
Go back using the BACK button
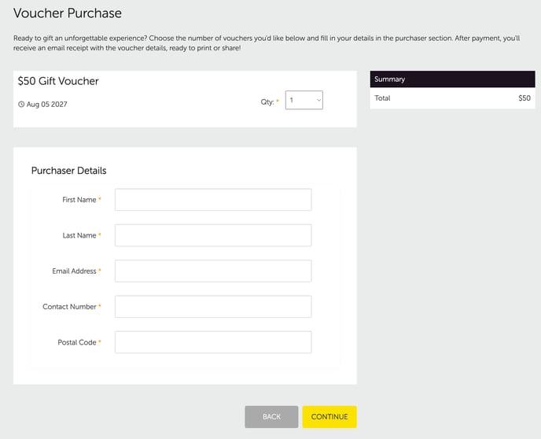tap(271, 417)
